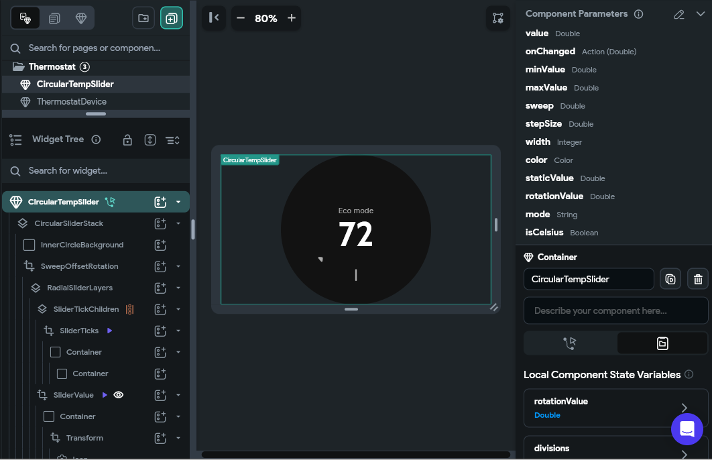Image resolution: width=712 pixels, height=460 pixels.
Task: Add a widget to the Transform row
Action: click(x=160, y=438)
